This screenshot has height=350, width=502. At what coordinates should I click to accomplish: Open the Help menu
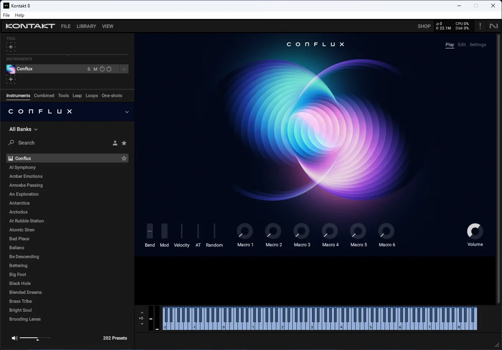(x=19, y=15)
